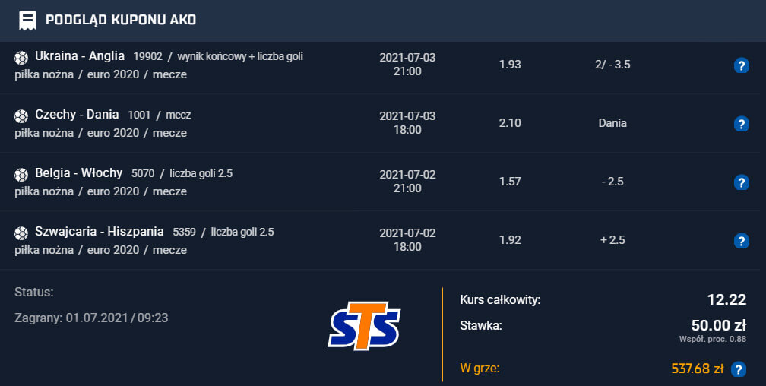Open help icon for Szwajcaria - Hiszpania bet
This screenshot has width=766, height=386.
741,241
